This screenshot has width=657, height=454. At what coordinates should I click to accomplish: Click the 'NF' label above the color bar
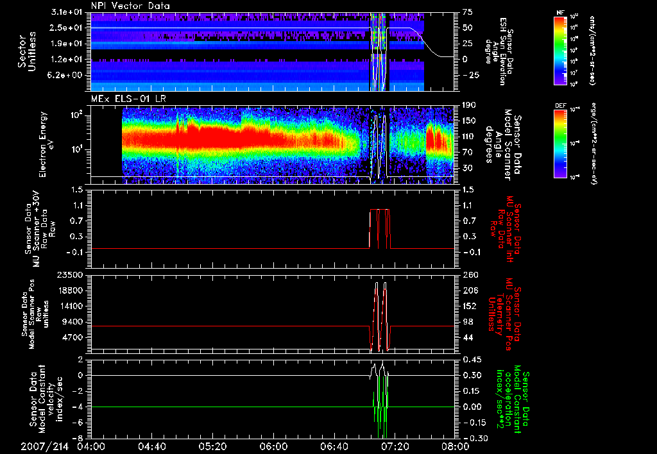click(561, 13)
